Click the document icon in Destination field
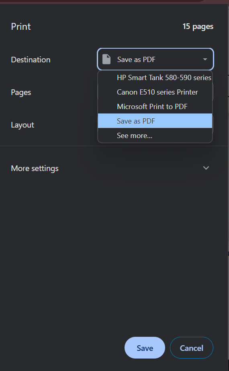 [106, 59]
